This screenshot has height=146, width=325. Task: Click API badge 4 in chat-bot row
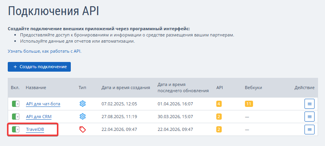tap(219, 104)
